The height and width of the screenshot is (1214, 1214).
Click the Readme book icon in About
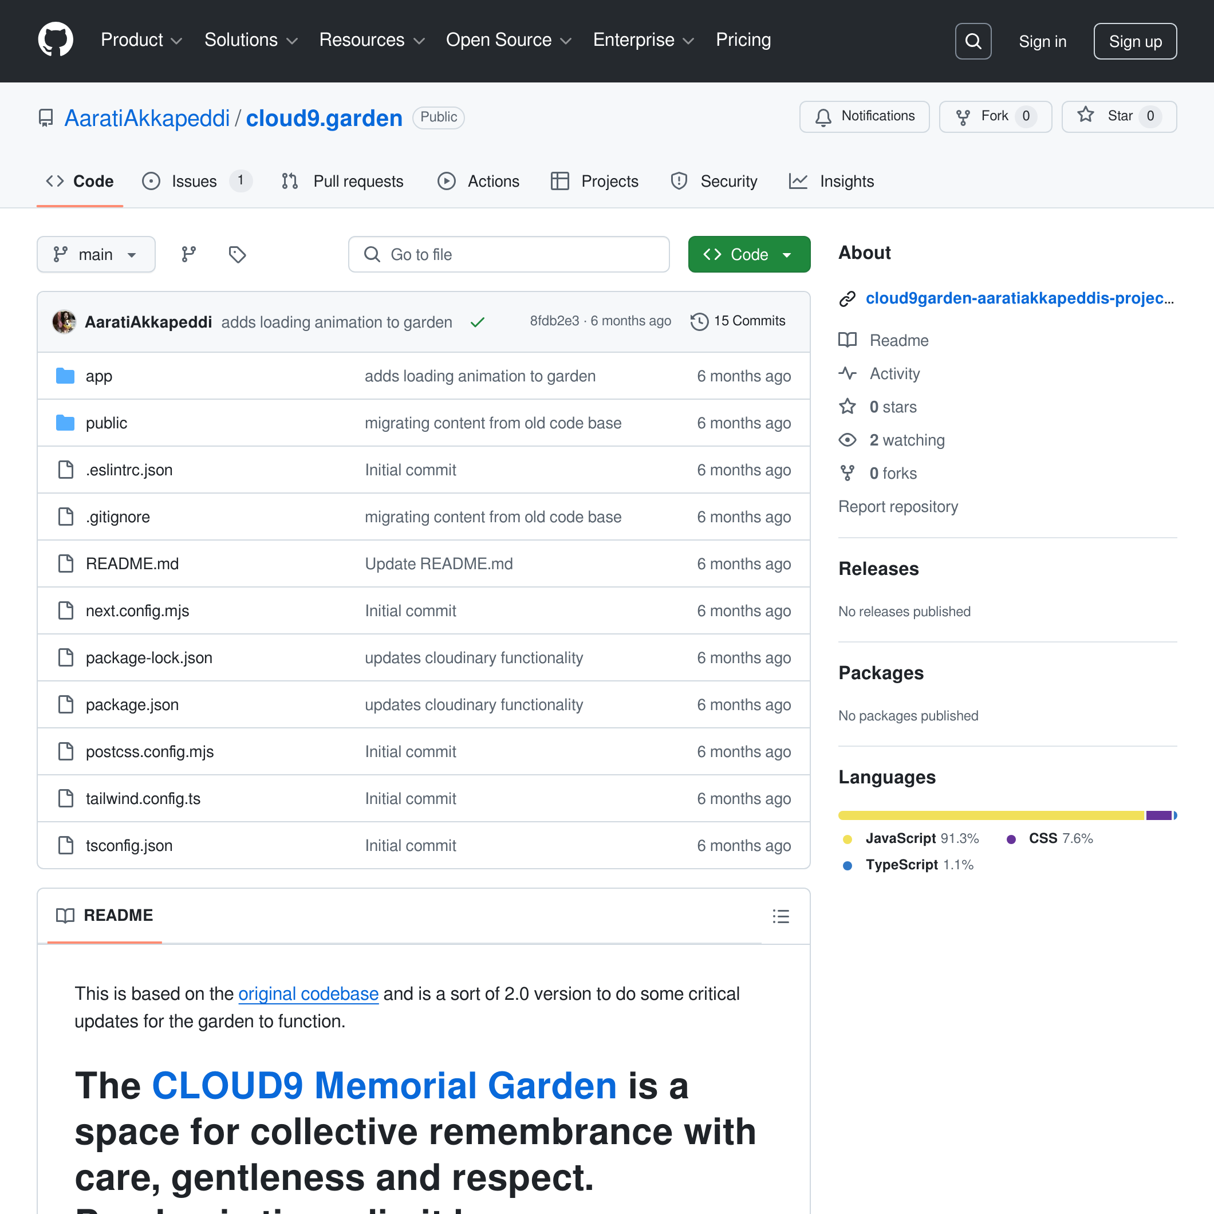tap(847, 340)
